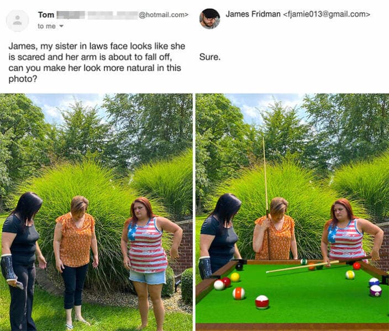Click Tom's message about his sister in law
The height and width of the screenshot is (331, 389).
click(97, 62)
